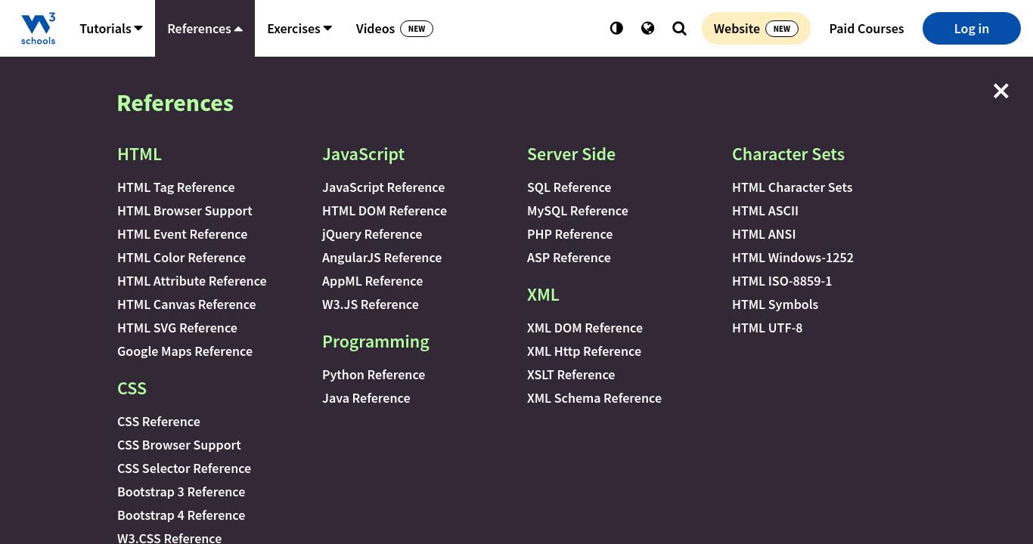This screenshot has height=544, width=1033.
Task: Open MySQL Reference
Action: 577,211
